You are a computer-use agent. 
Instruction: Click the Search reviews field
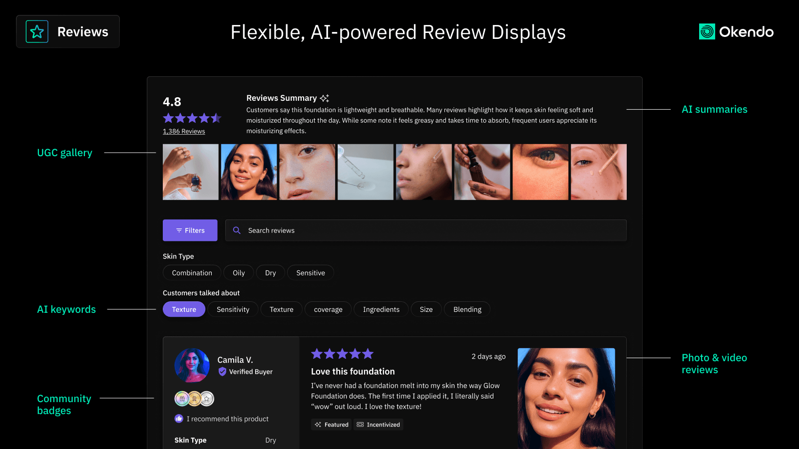coord(426,230)
